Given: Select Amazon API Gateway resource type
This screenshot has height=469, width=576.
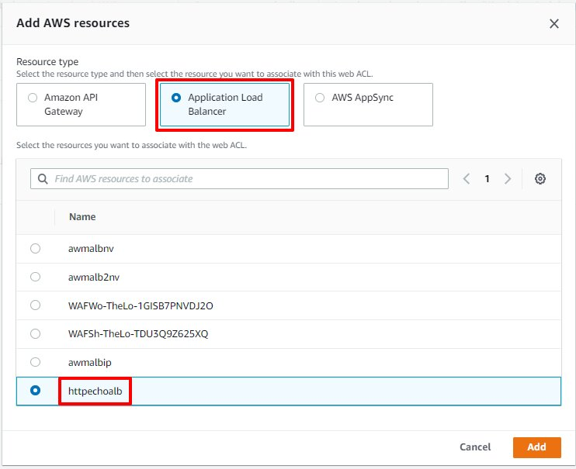Looking at the screenshot, I should [x=32, y=98].
